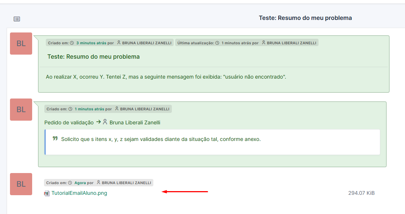Click the clock icon before "Agora" in the attachment entry

click(70, 183)
